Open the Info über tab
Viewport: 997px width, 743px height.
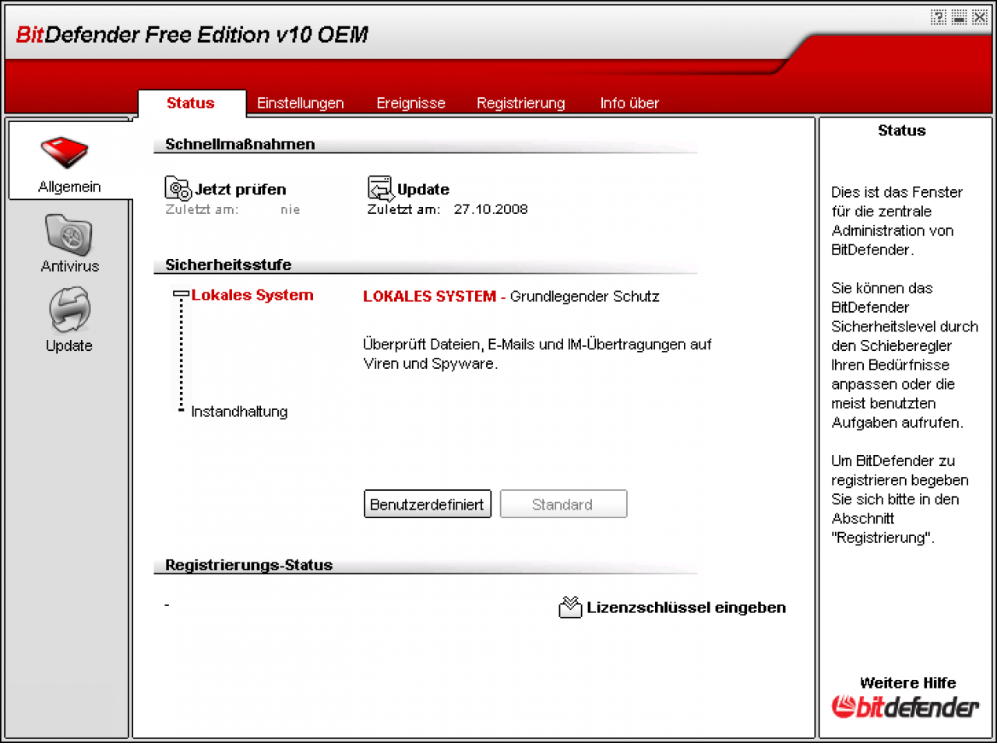tap(629, 103)
